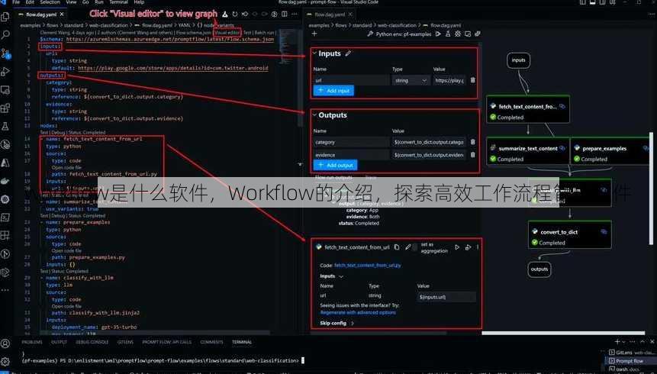Click the url input value field

tap(449, 80)
